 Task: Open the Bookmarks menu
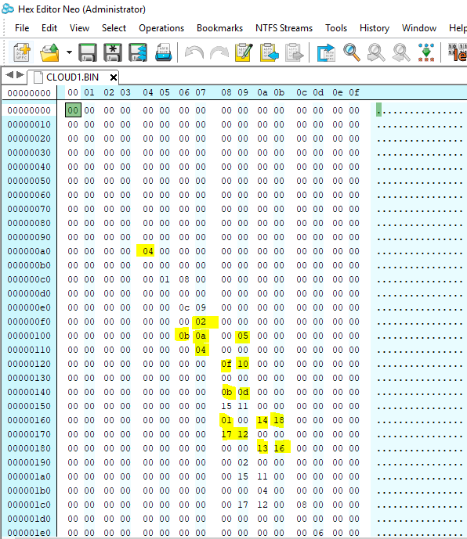(219, 28)
